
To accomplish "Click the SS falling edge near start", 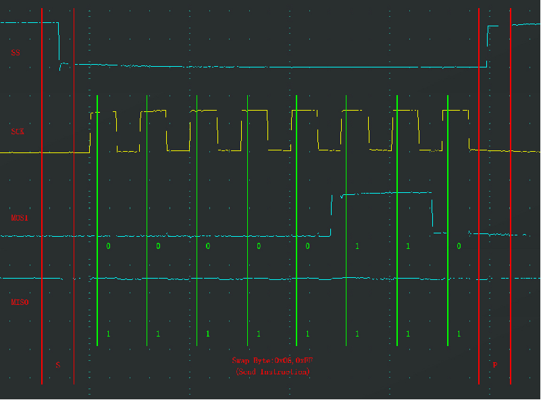I will click(x=59, y=44).
